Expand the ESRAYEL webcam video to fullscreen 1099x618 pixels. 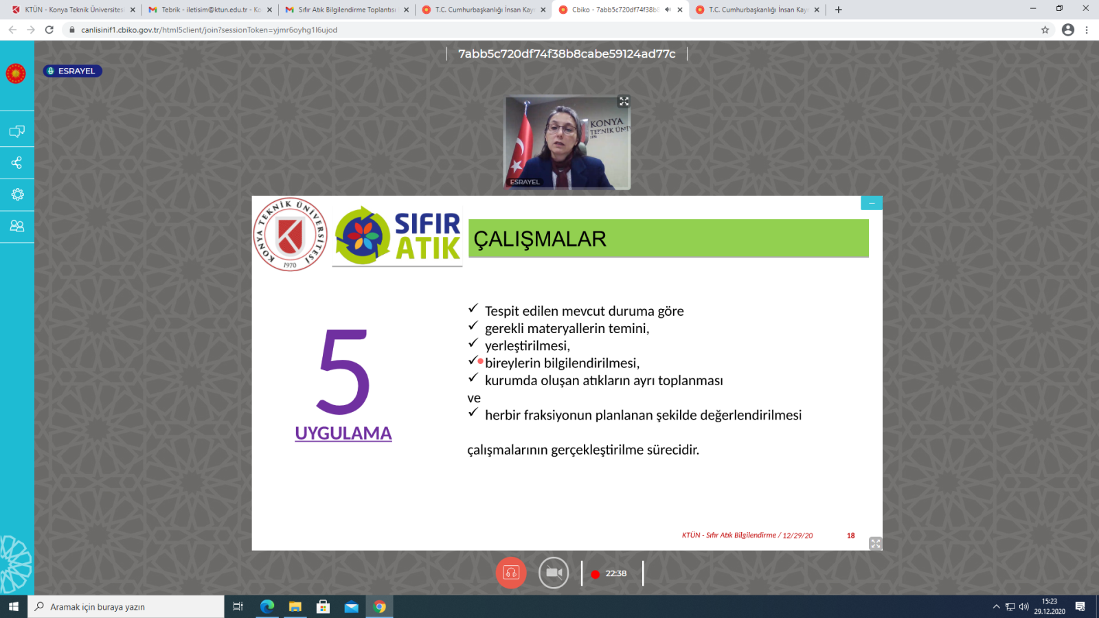pyautogui.click(x=624, y=102)
